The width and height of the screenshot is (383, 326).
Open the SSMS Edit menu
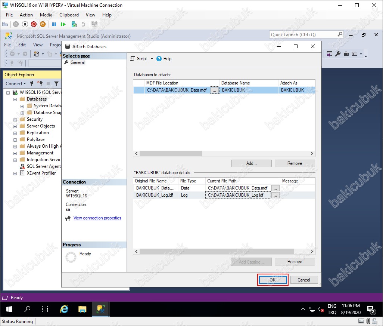pos(22,45)
